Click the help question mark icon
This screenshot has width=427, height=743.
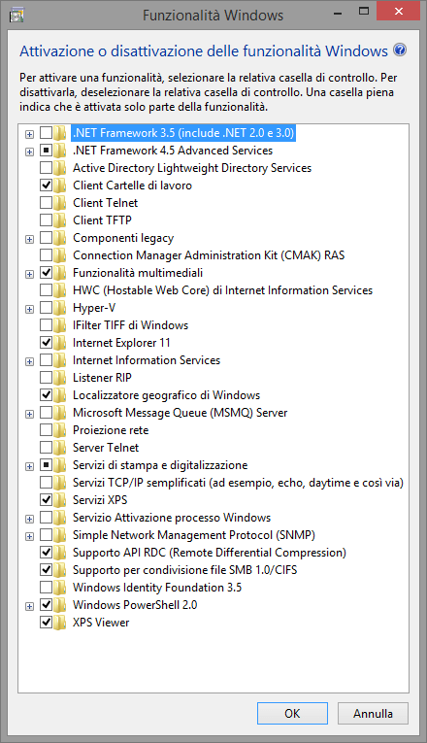click(x=400, y=50)
